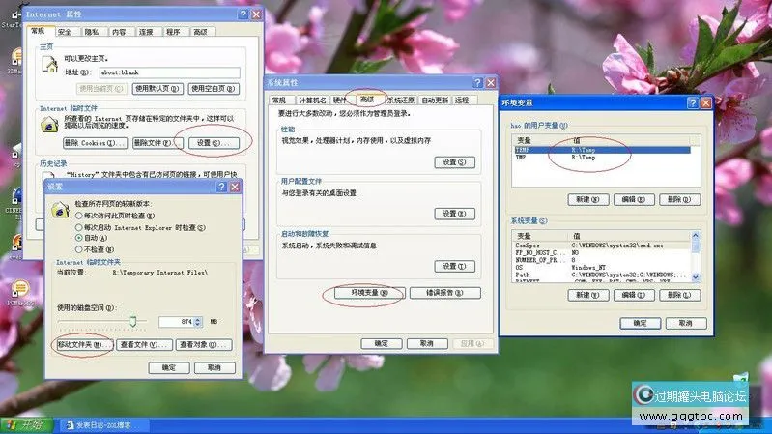Open 性能 section 设置 button
Image resolution: width=772 pixels, height=434 pixels.
pos(454,162)
